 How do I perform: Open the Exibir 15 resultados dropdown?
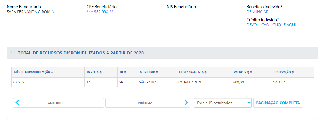pyautogui.click(x=223, y=103)
